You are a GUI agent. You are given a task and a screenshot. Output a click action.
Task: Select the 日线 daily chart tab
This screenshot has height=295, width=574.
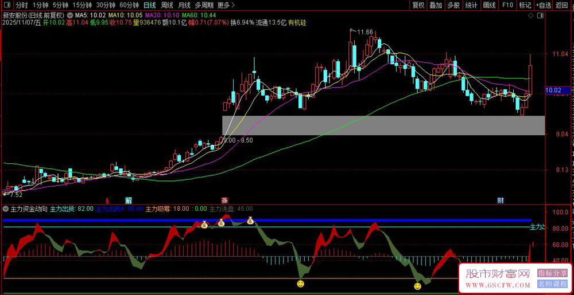tap(150, 5)
